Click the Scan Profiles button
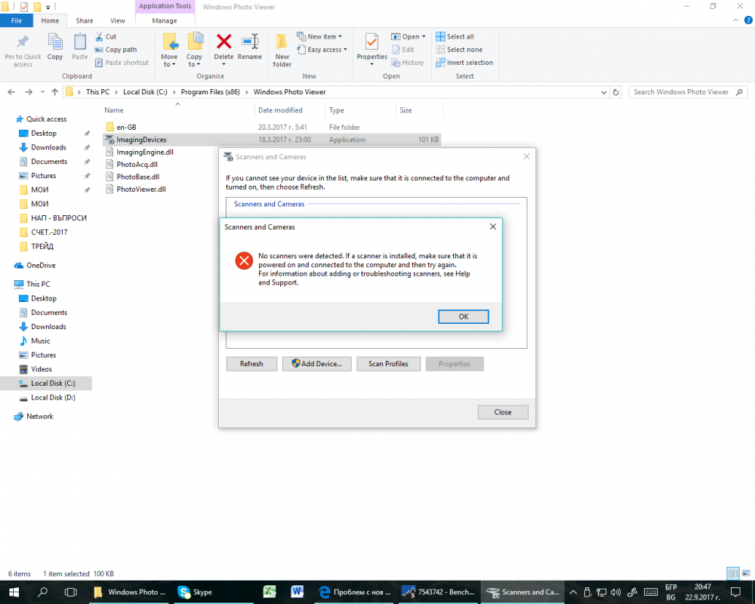Screen dimensions: 755x604 point(388,364)
